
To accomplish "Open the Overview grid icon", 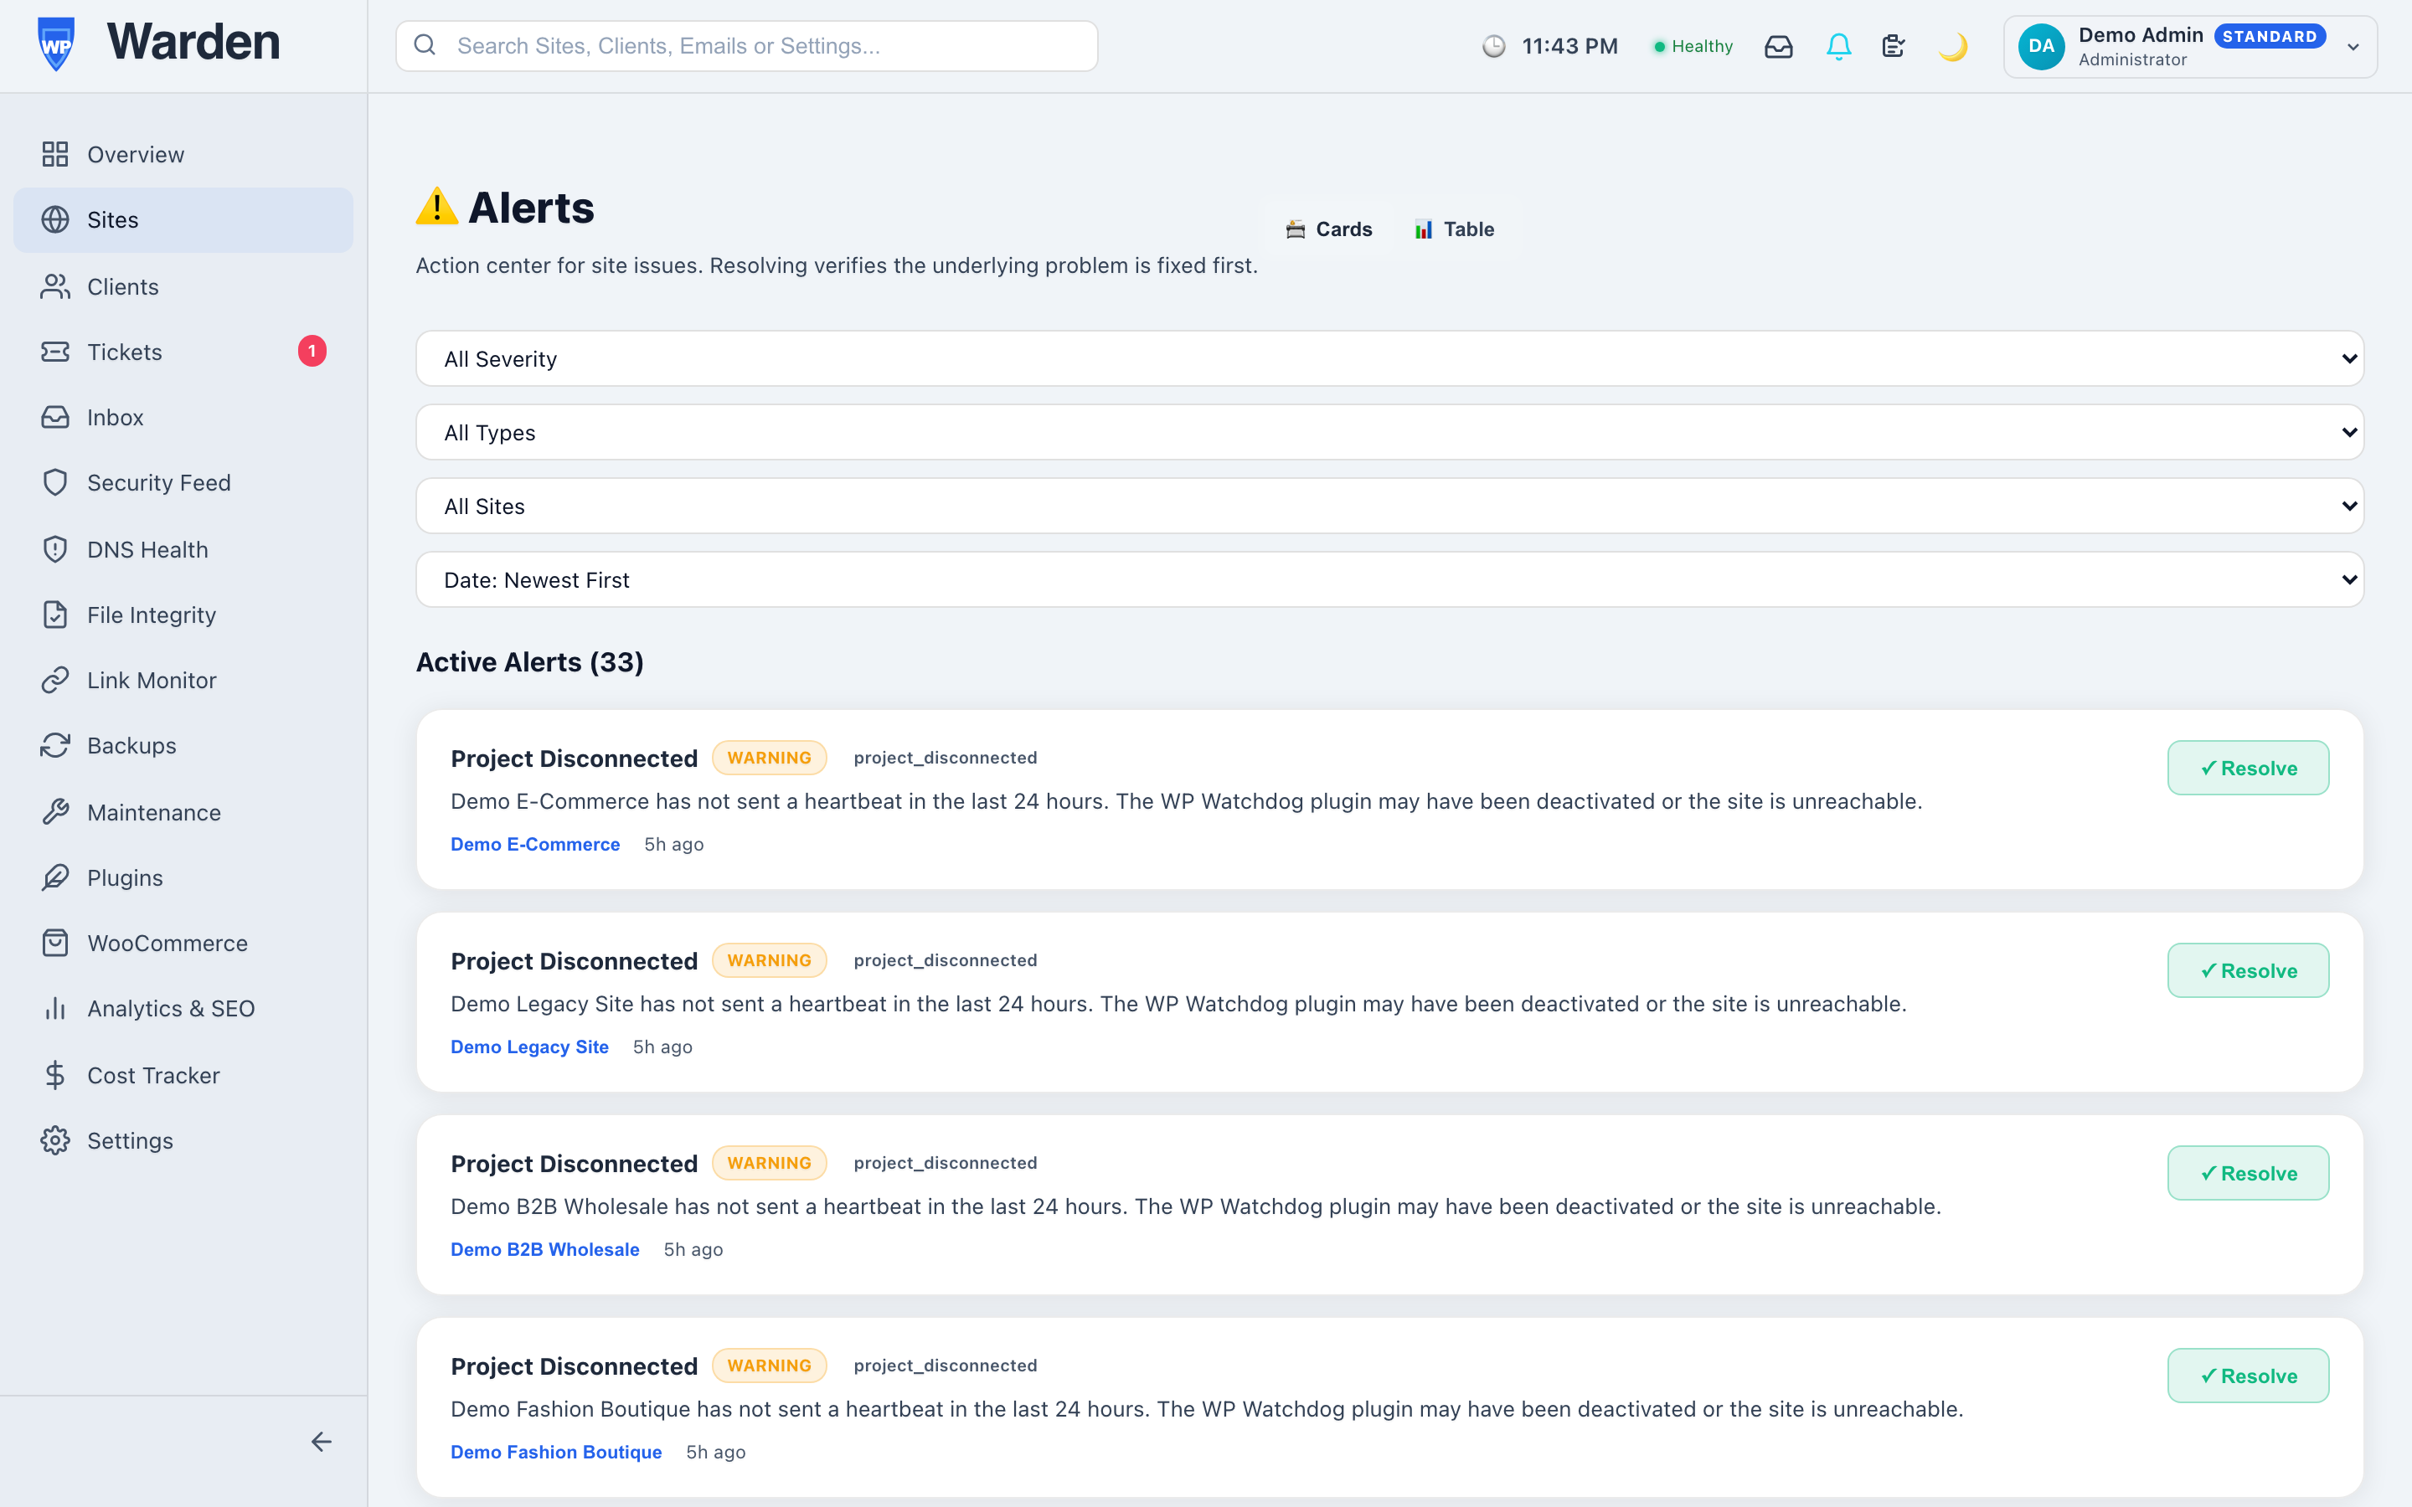I will click(54, 155).
